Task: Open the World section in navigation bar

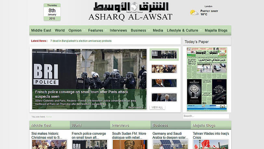Action: click(x=59, y=30)
